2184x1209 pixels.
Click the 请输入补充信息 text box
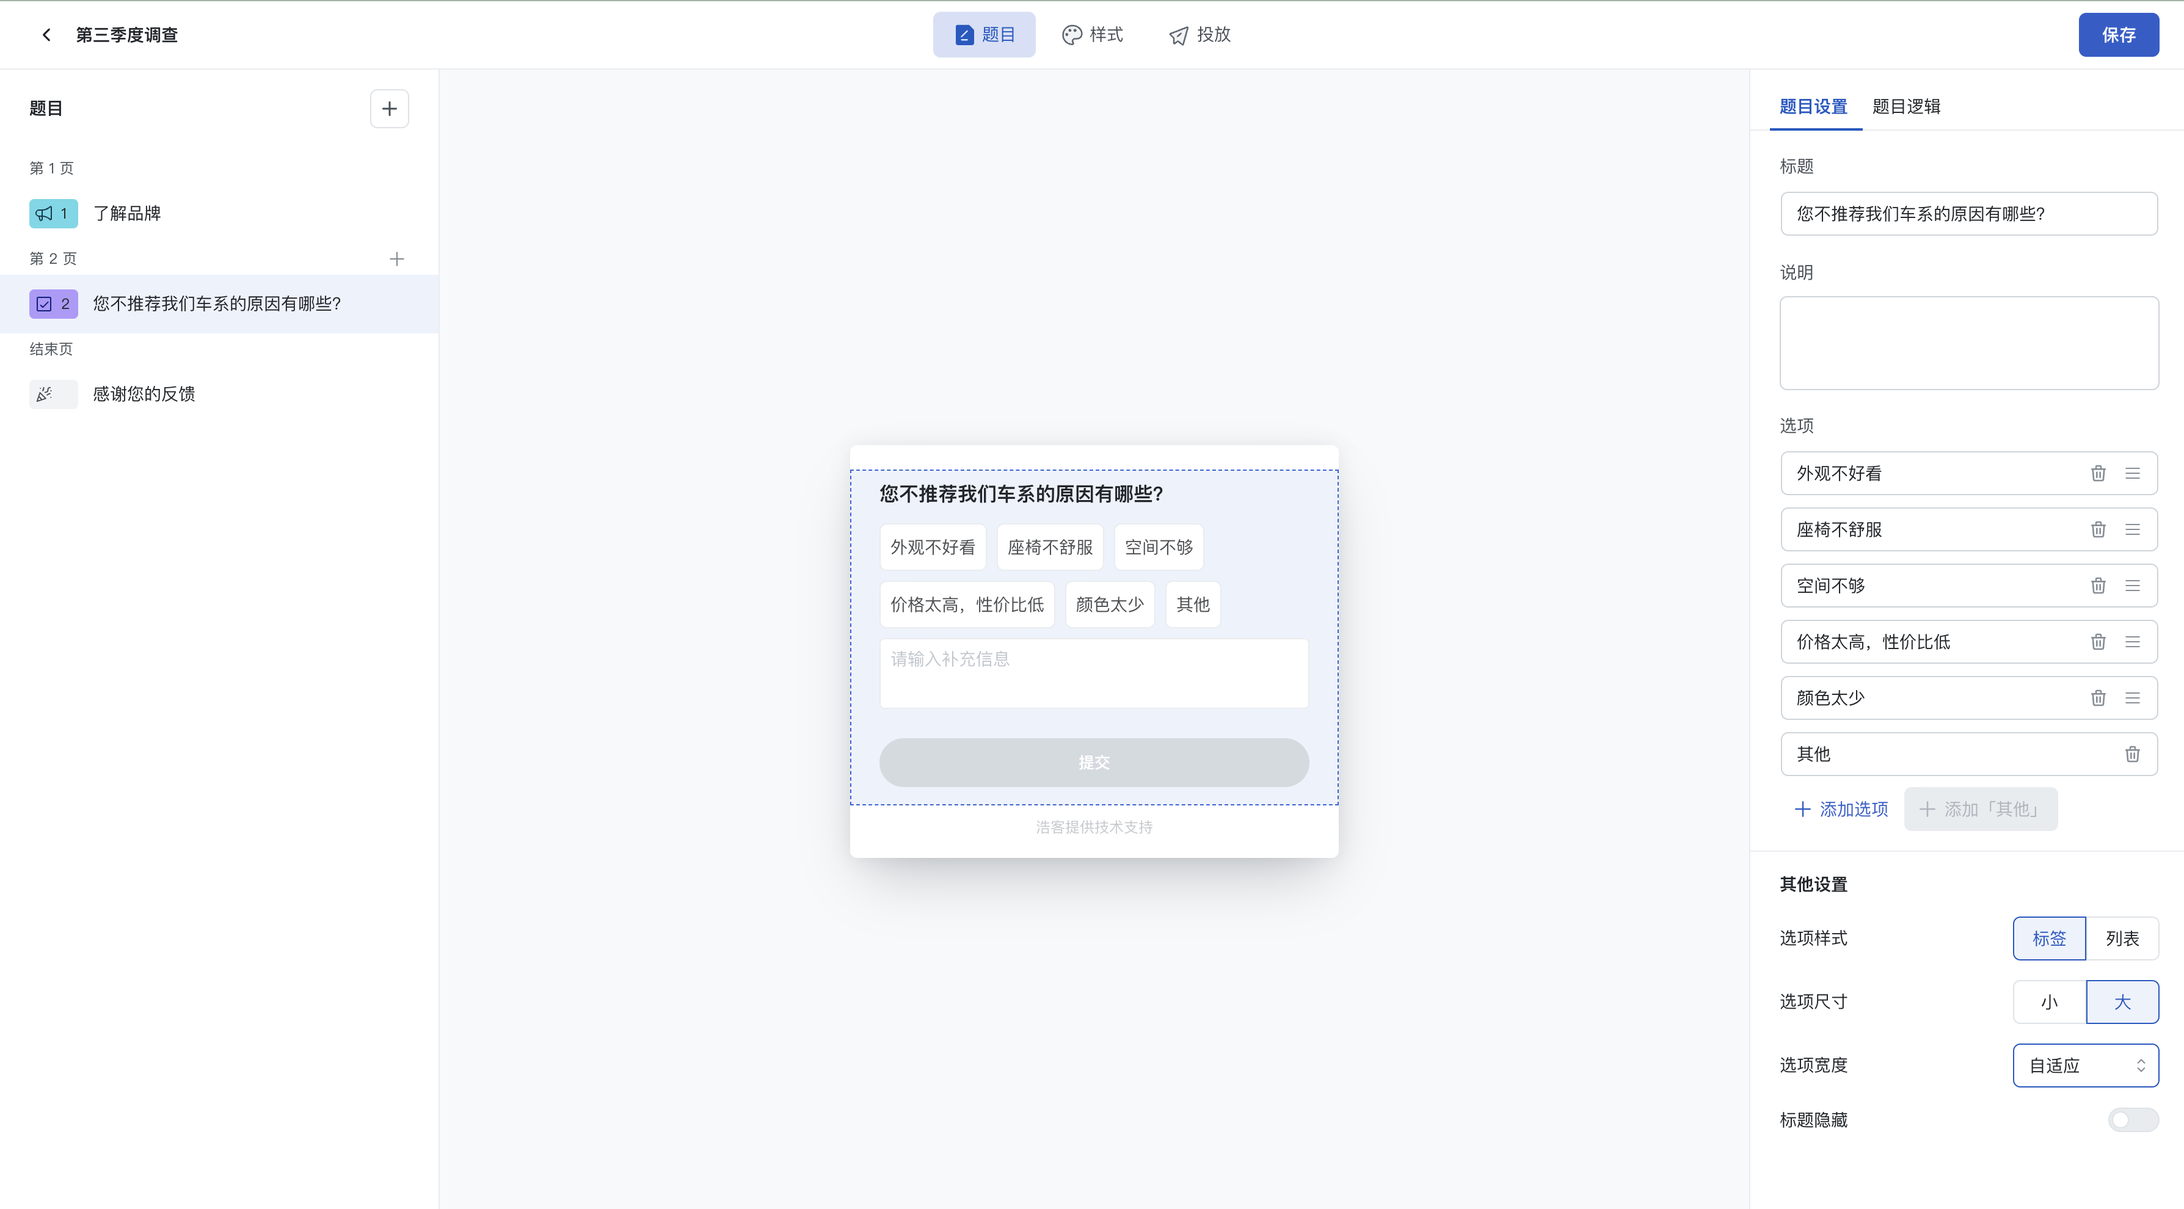[1094, 673]
